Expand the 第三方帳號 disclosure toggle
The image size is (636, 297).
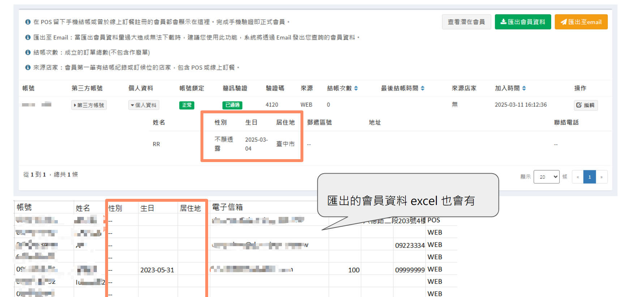click(x=89, y=105)
